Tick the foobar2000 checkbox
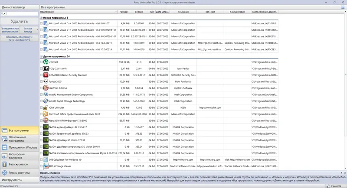The height and width of the screenshot is (188, 347). (41, 81)
